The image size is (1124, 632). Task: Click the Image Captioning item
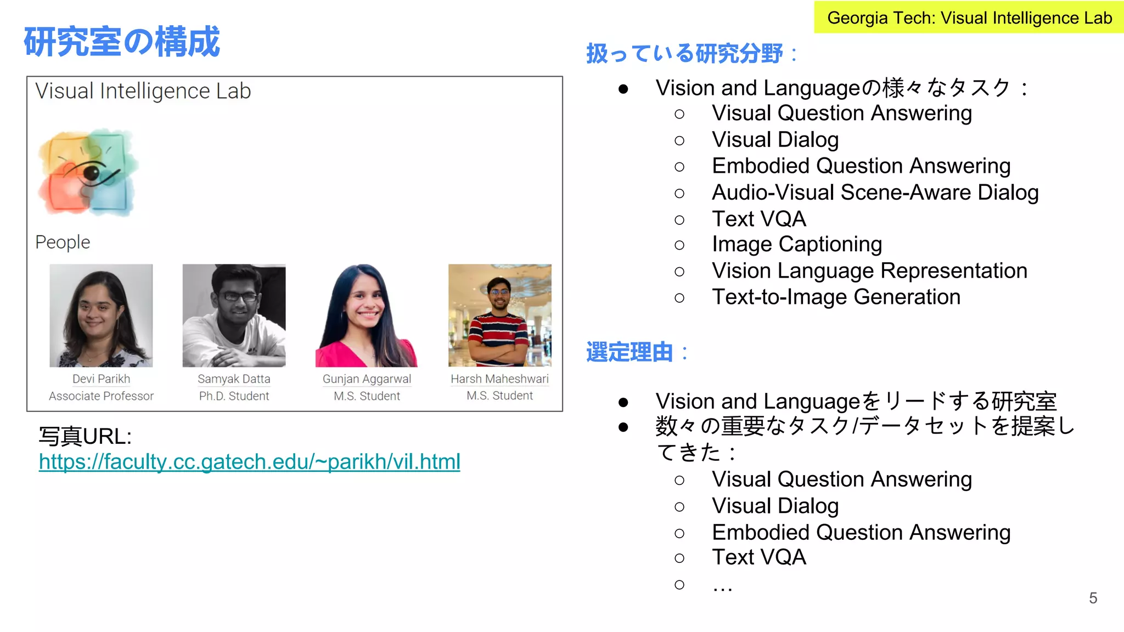797,244
